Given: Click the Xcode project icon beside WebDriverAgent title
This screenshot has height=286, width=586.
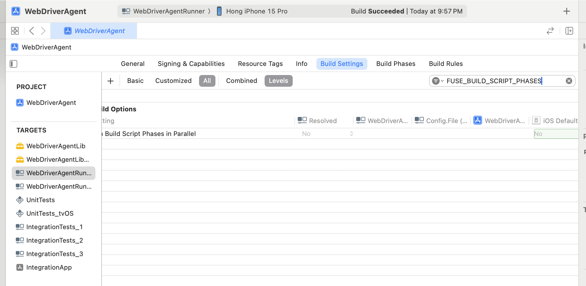Looking at the screenshot, I should [x=16, y=11].
